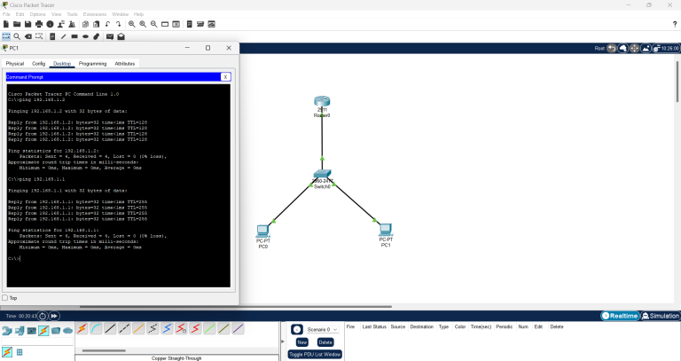Click the PC0 device on workspace
Screen dimensions: 681x361
click(262, 231)
